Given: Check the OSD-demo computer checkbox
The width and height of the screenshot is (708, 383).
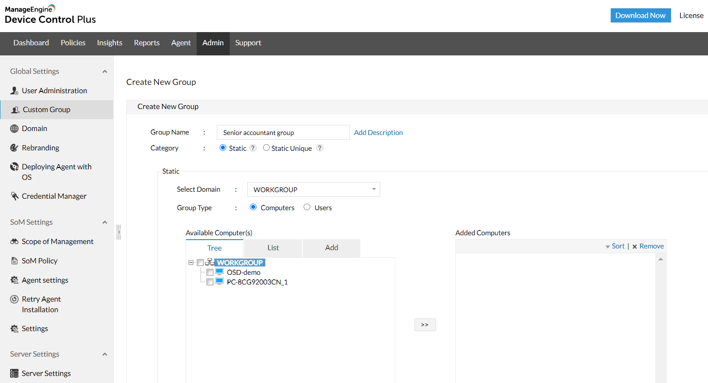Looking at the screenshot, I should click(x=210, y=273).
